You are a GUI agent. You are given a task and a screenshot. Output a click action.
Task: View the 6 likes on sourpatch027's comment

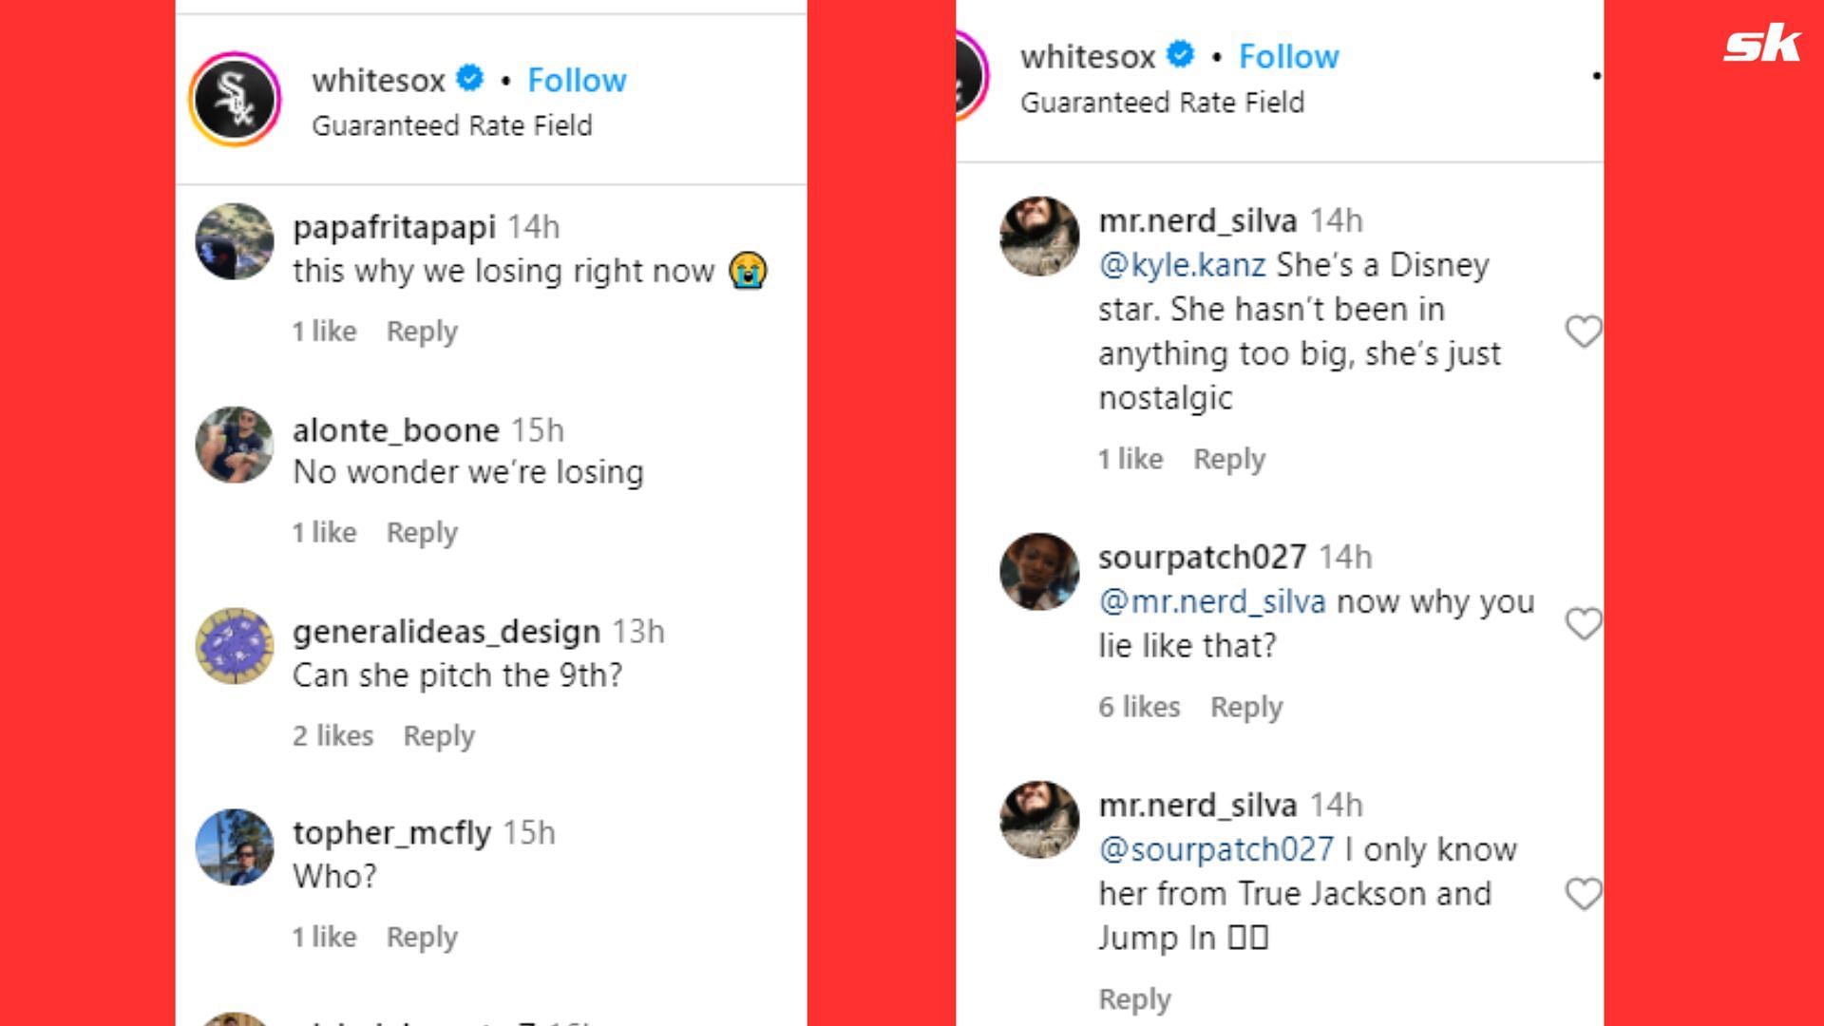pos(1139,707)
